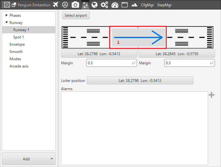This screenshot has height=167, width=221.
Task: Open the Smooth section
Action: 16,52
